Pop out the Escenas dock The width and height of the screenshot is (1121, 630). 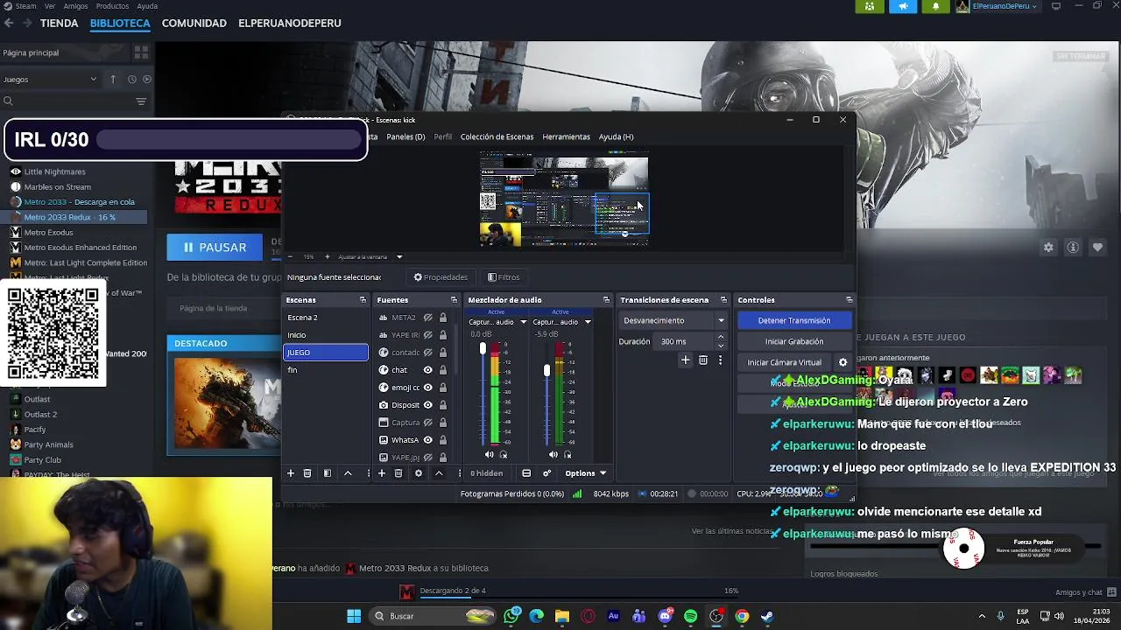click(363, 300)
